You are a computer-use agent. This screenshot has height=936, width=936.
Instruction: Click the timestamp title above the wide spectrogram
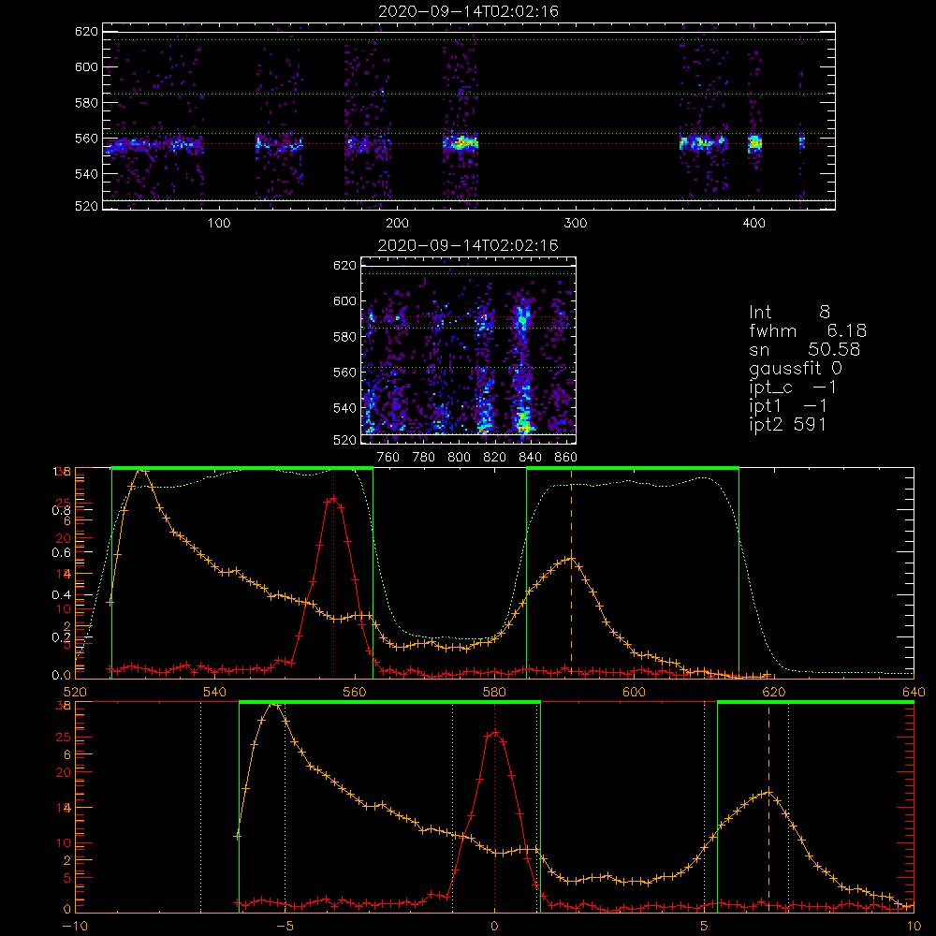(x=469, y=11)
